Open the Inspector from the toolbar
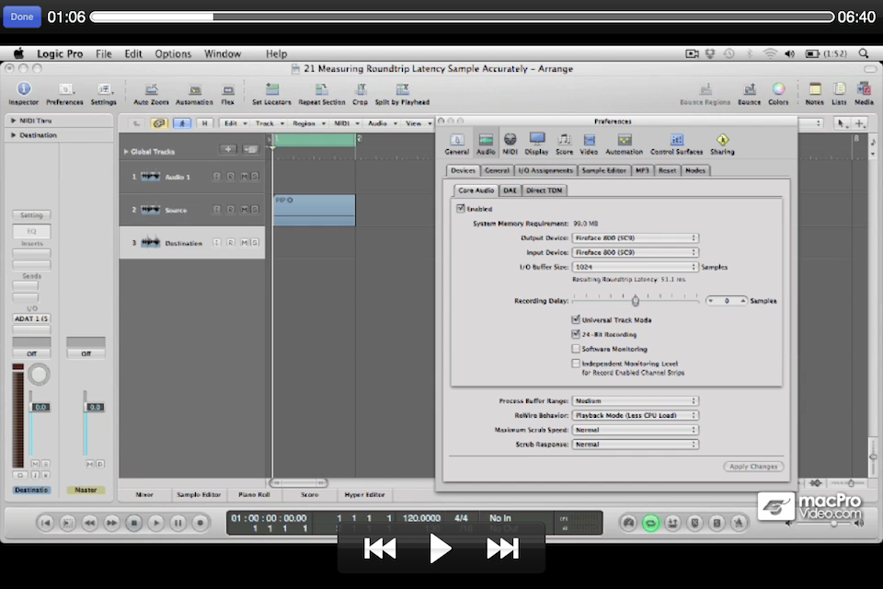 pos(23,93)
